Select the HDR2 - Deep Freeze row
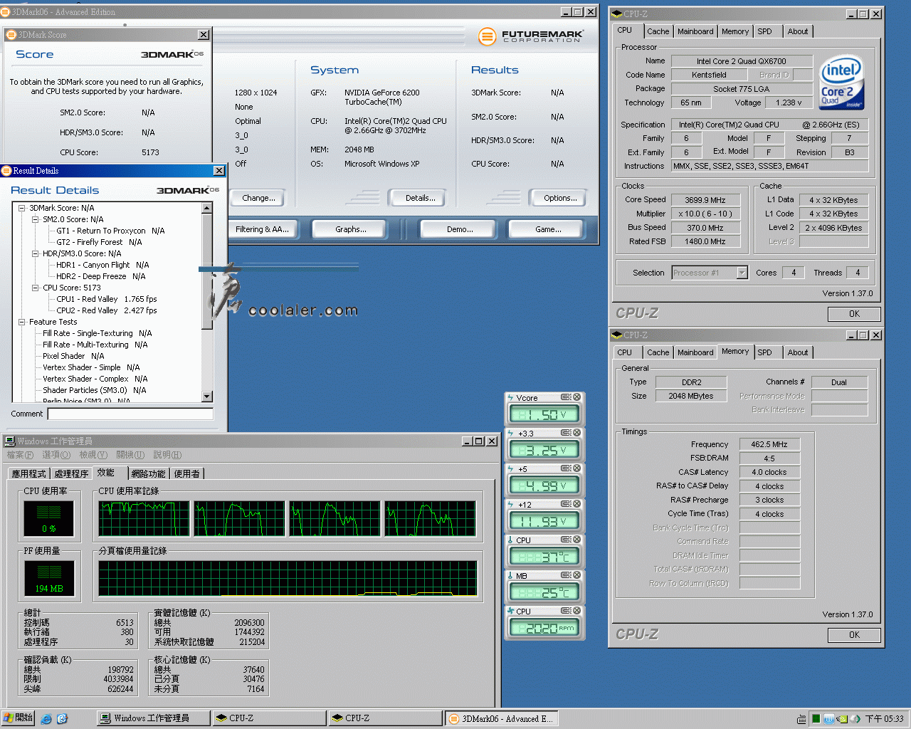Image resolution: width=911 pixels, height=729 pixels. (x=100, y=276)
